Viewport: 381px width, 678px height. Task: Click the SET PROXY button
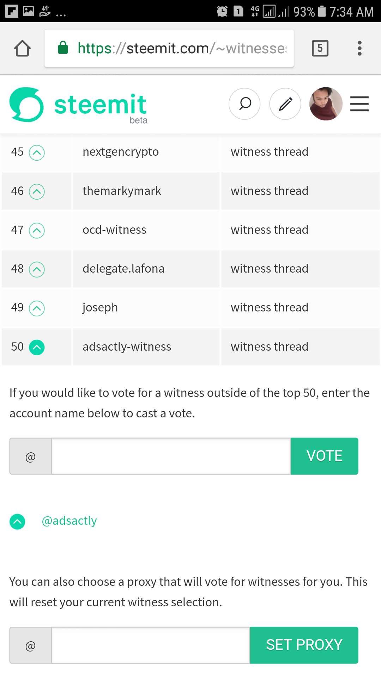point(304,645)
